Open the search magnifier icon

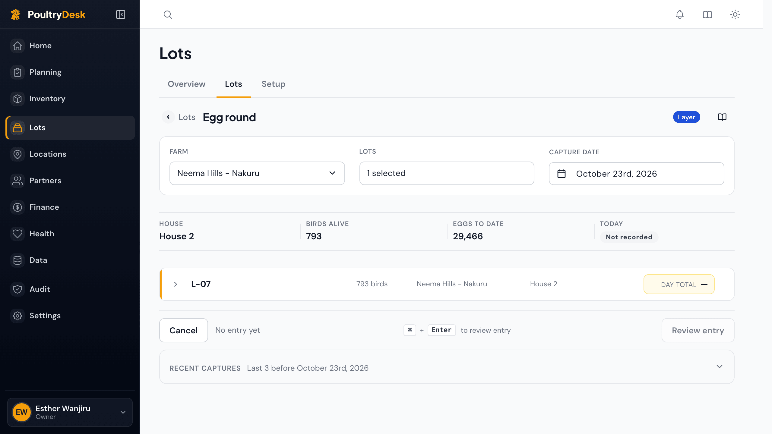pyautogui.click(x=168, y=14)
